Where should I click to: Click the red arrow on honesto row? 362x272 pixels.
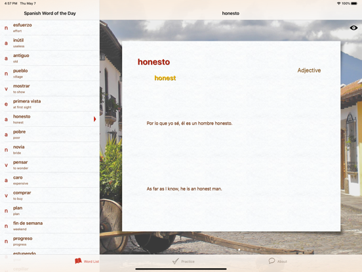94,119
